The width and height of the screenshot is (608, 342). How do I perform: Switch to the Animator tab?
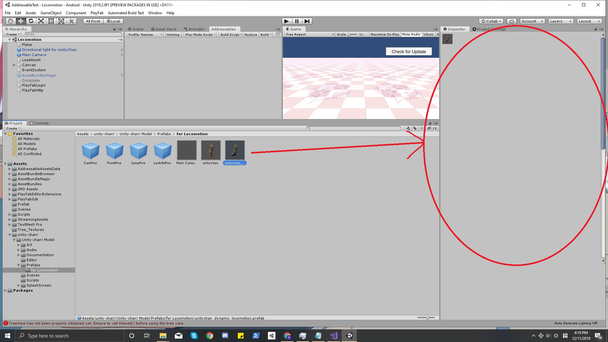tap(194, 29)
